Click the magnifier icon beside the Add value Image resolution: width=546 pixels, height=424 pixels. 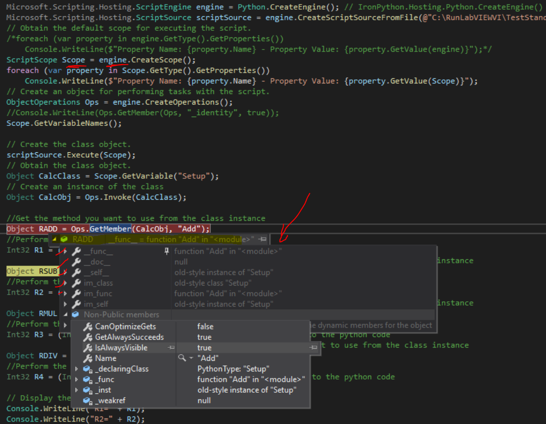click(x=181, y=358)
